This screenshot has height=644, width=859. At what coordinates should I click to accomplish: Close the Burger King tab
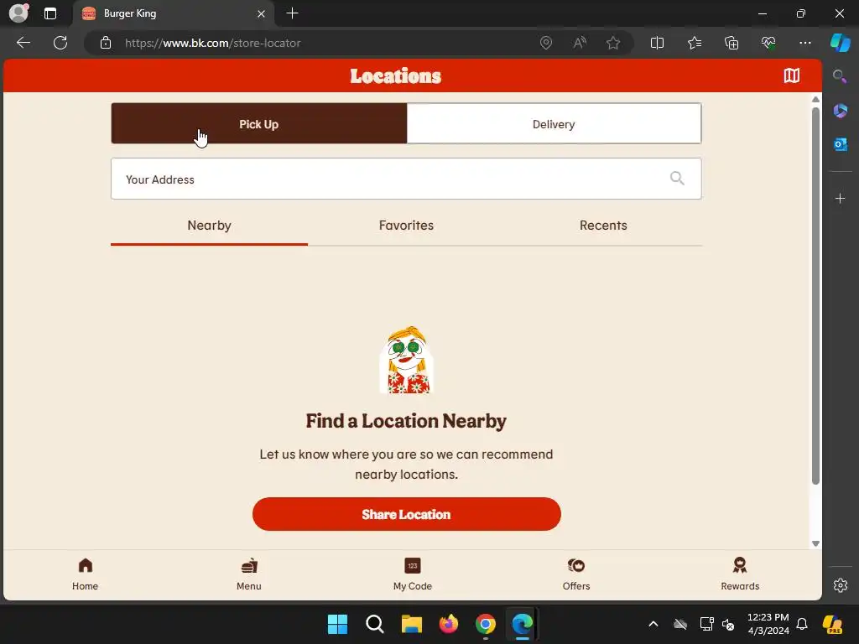click(x=262, y=13)
